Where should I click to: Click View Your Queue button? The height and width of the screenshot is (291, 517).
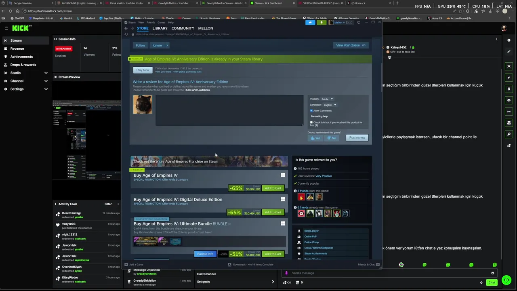[x=351, y=45]
